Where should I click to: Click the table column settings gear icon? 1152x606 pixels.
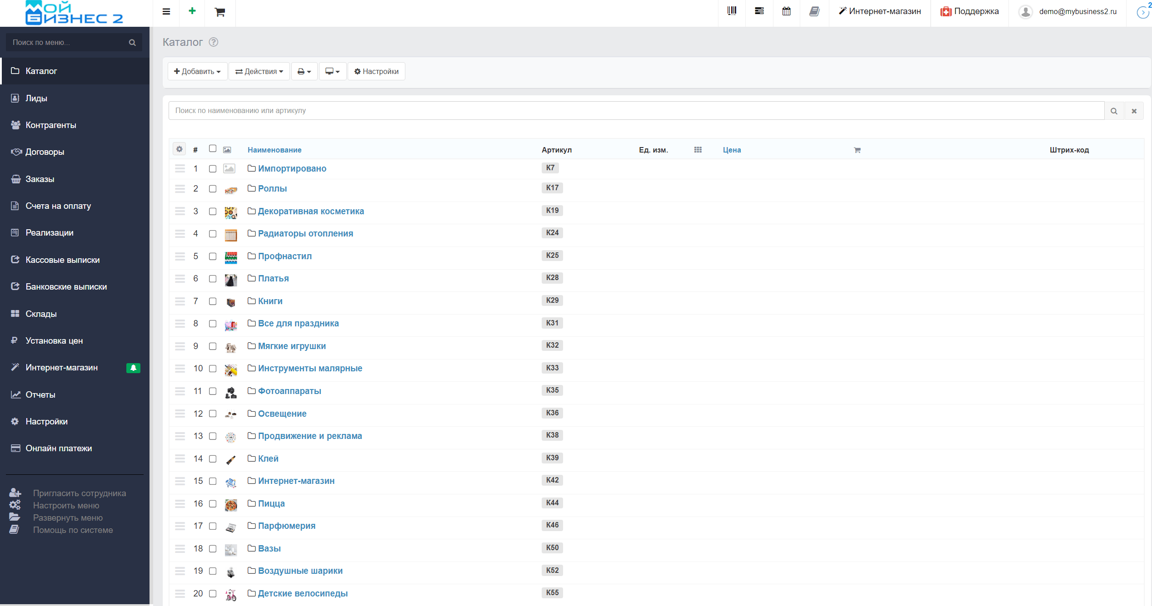[x=180, y=149]
